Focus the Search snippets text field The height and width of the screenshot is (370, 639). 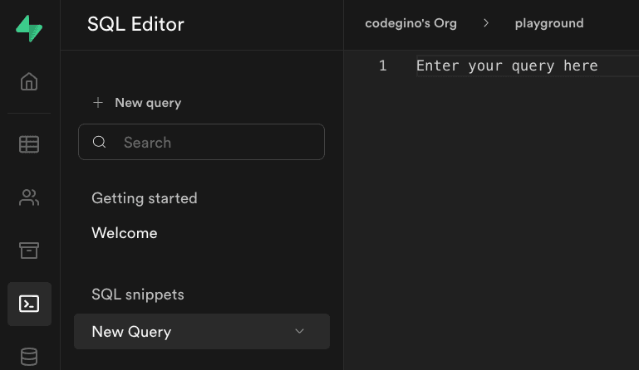click(x=216, y=143)
